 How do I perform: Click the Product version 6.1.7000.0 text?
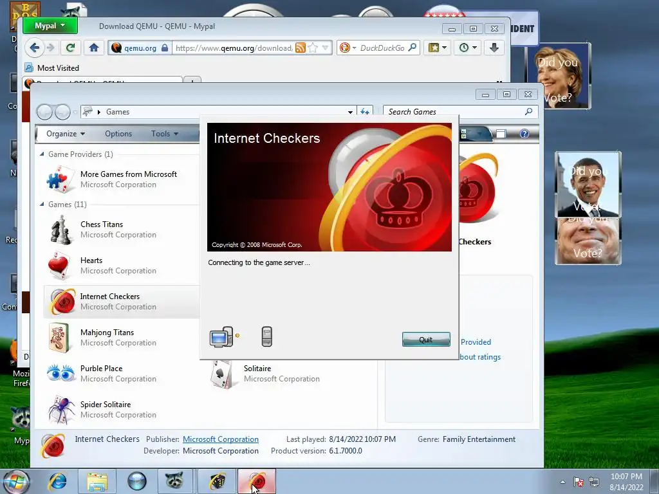pos(346,451)
